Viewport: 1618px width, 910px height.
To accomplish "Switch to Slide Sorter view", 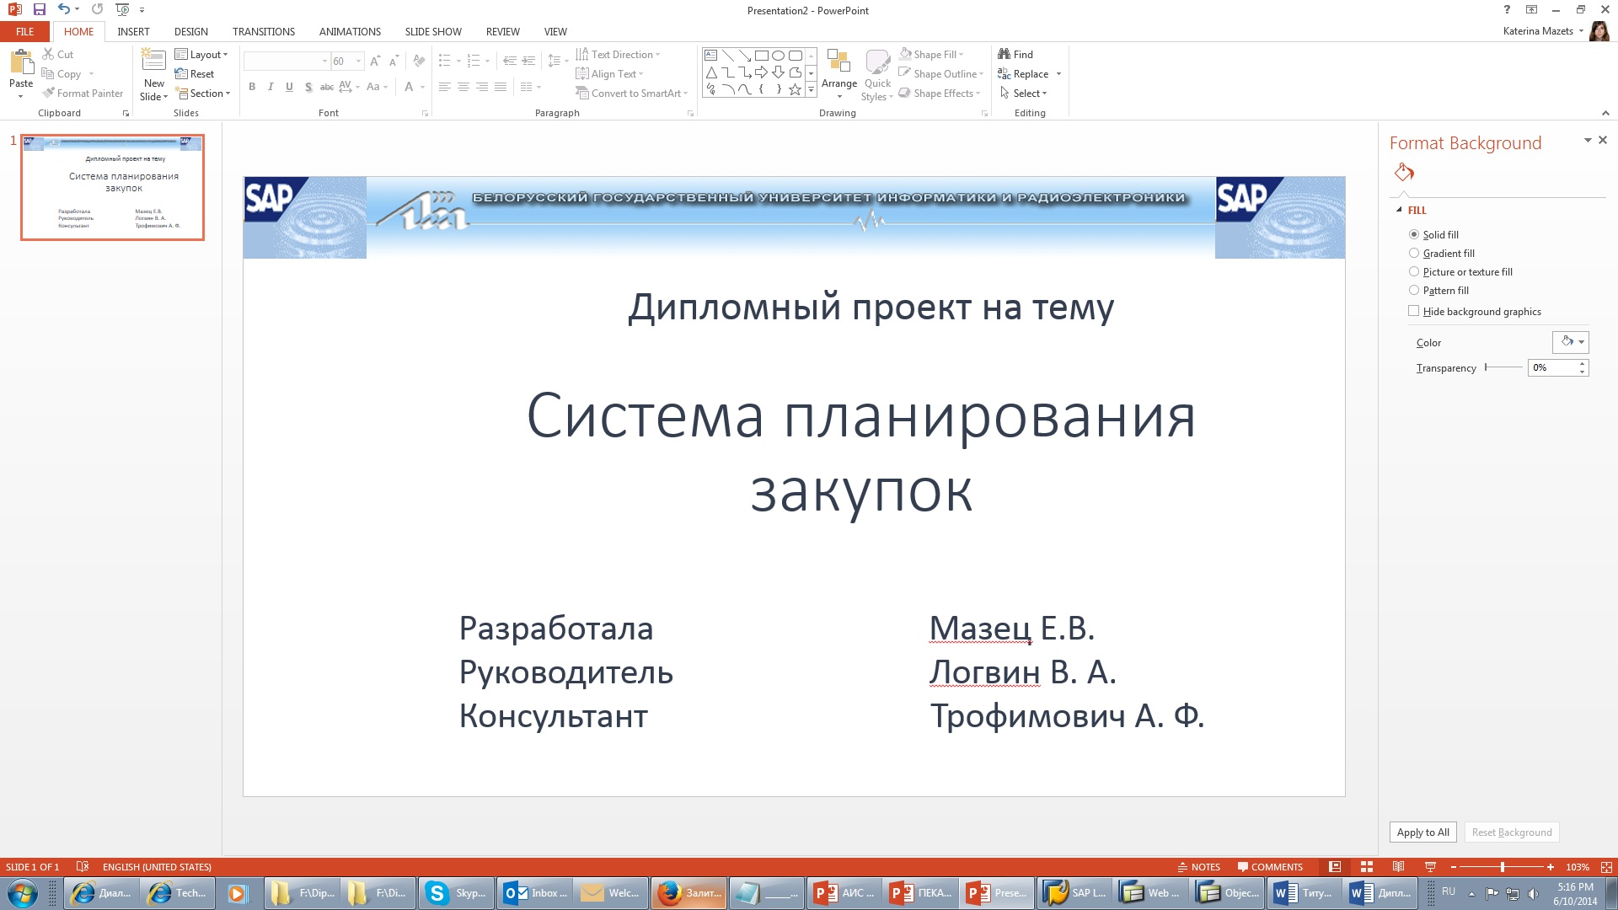I will click(x=1367, y=867).
